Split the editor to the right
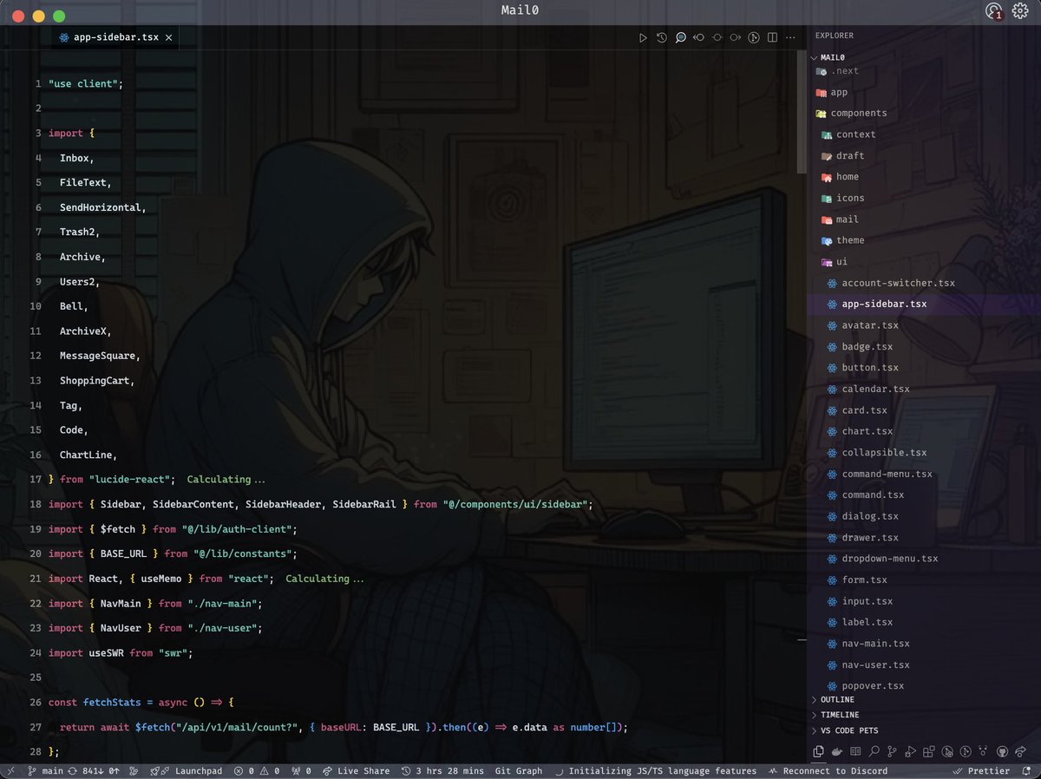This screenshot has width=1041, height=779. pyautogui.click(x=772, y=38)
